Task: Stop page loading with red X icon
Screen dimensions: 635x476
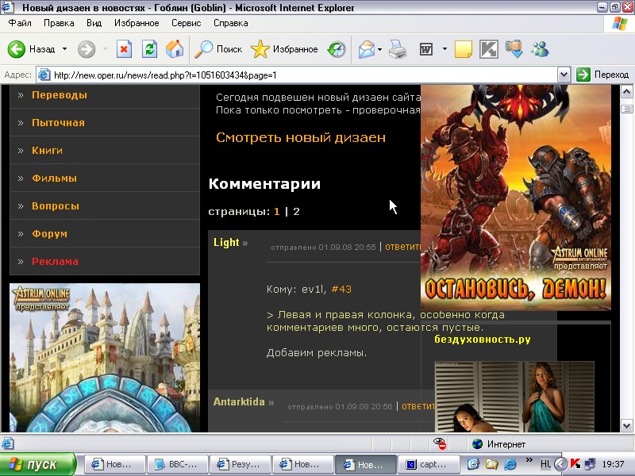Action: [x=124, y=49]
